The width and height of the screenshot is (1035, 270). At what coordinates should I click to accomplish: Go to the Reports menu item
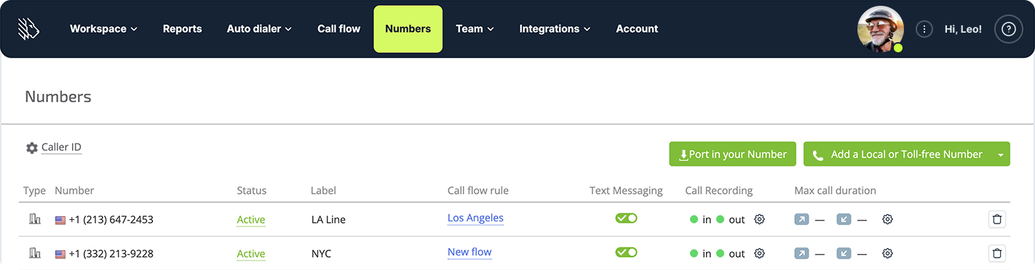click(x=182, y=29)
